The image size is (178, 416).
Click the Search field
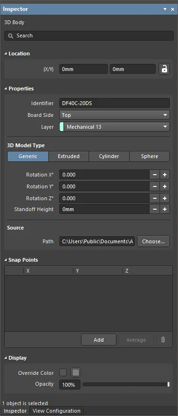89,36
